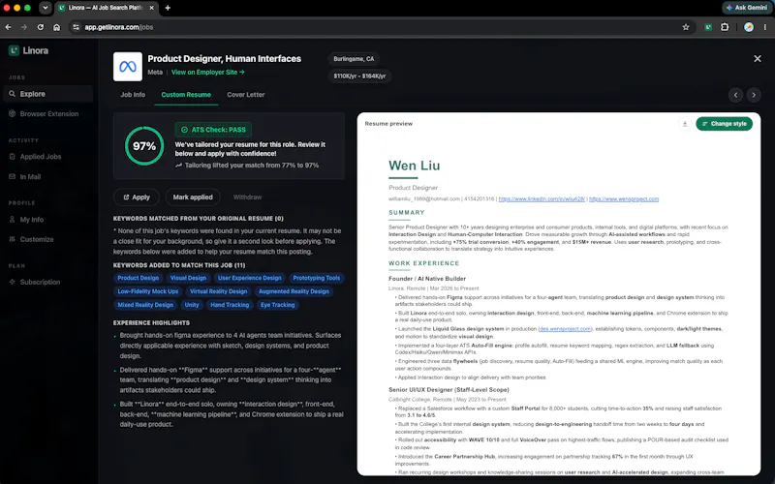
Task: Click the Apply button
Action: click(x=137, y=197)
